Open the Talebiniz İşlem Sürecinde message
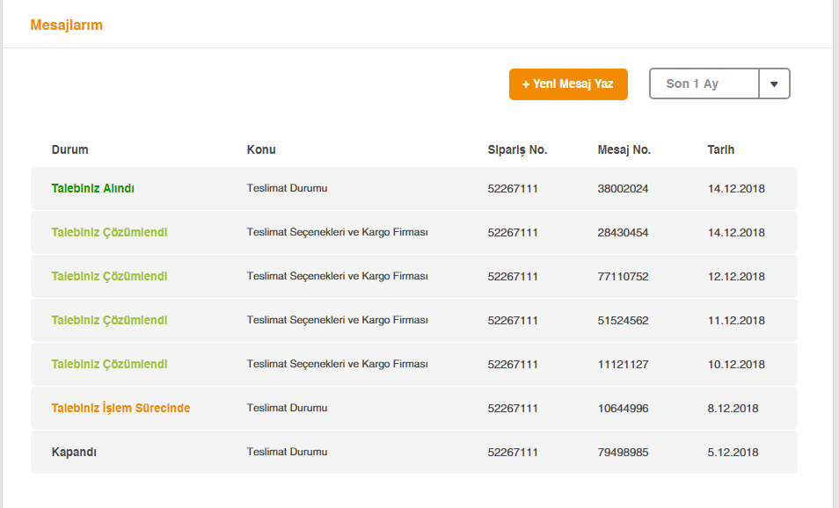 121,408
